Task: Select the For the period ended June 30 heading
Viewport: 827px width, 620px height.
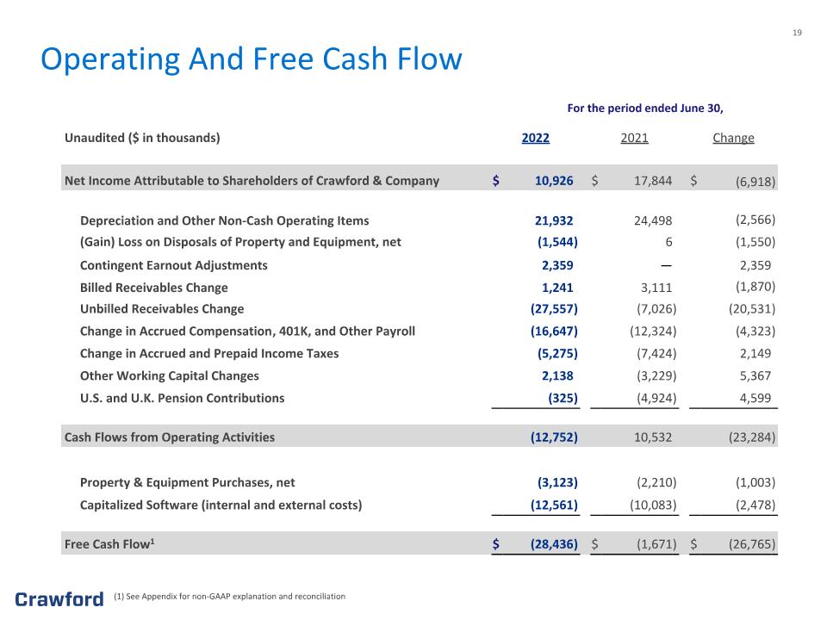Action: [x=645, y=108]
